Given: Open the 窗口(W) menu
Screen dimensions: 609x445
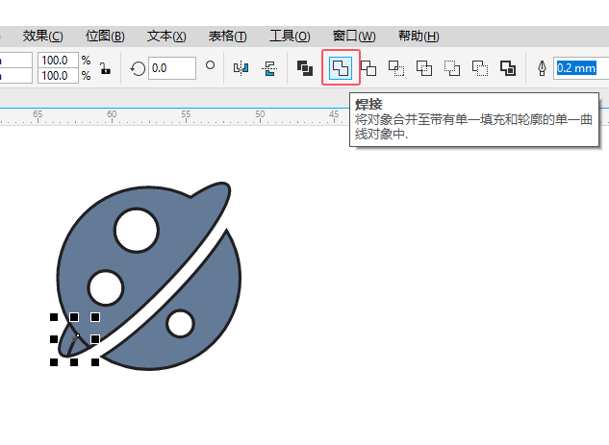Looking at the screenshot, I should pyautogui.click(x=354, y=37).
